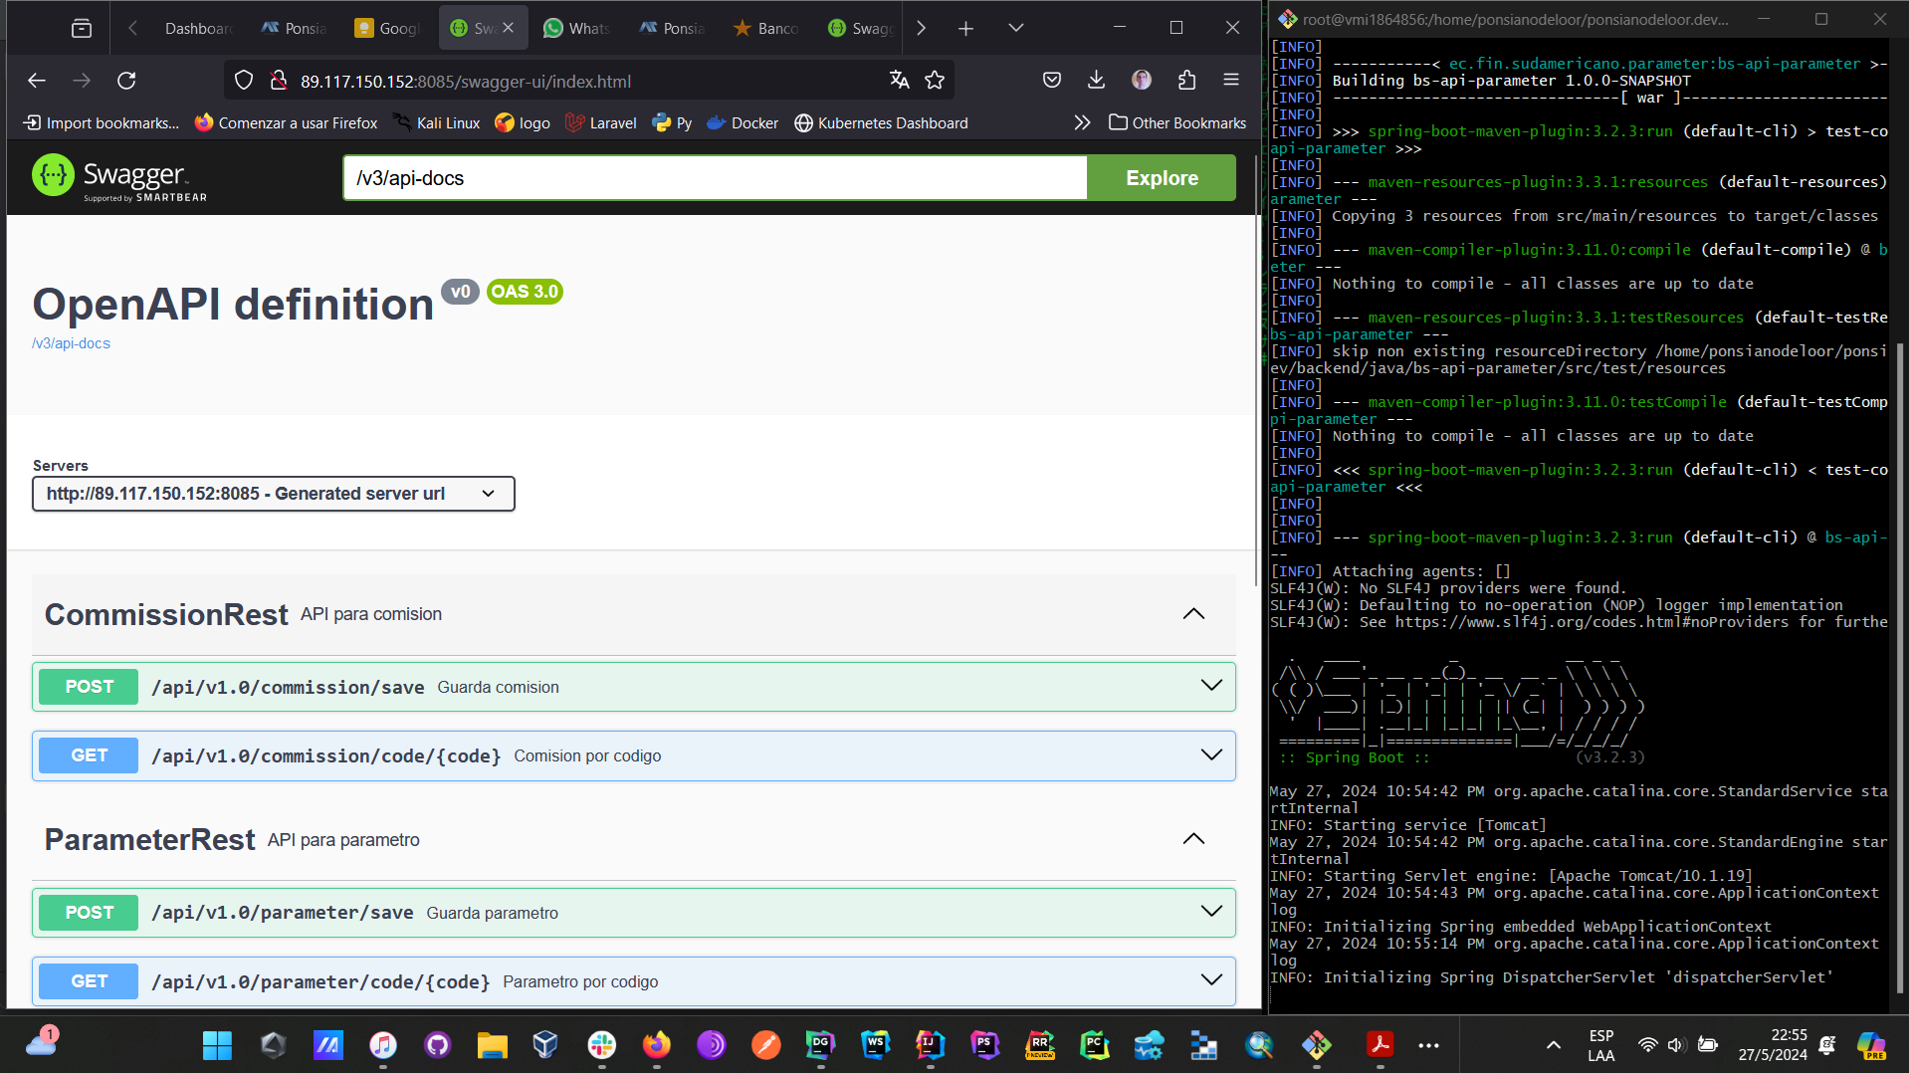Expand GET /api/v1.0/parameter/code/{code} endpoint
Screen dimensions: 1909x1073
click(633, 981)
